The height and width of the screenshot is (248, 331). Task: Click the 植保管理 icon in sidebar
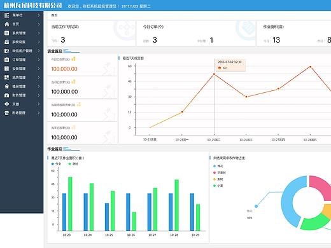[x=7, y=86]
